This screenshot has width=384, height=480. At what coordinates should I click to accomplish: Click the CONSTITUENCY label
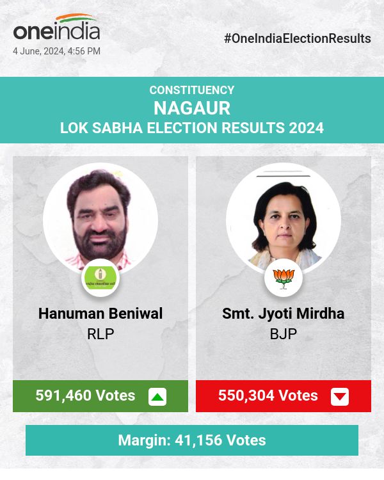192,90
